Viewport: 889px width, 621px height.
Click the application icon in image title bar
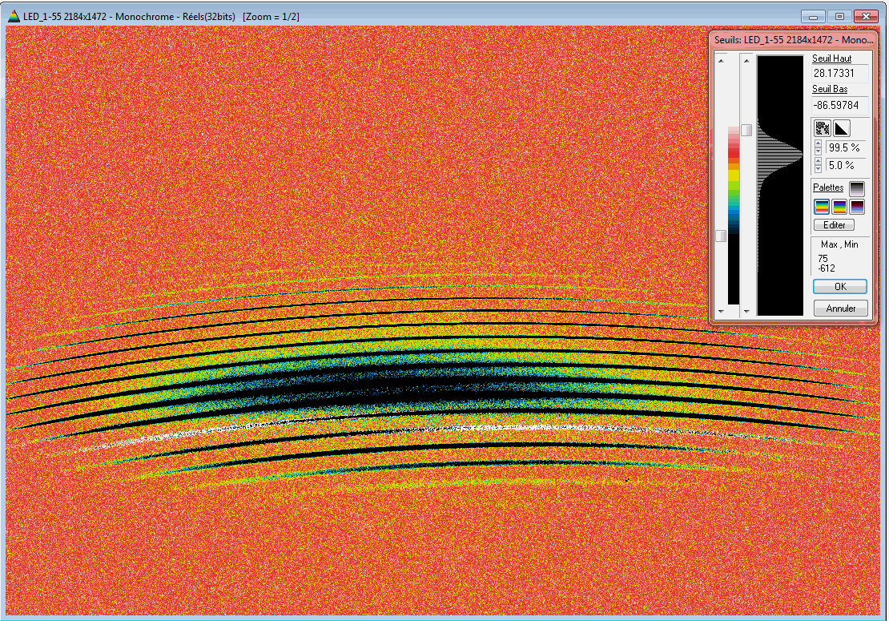click(x=14, y=17)
